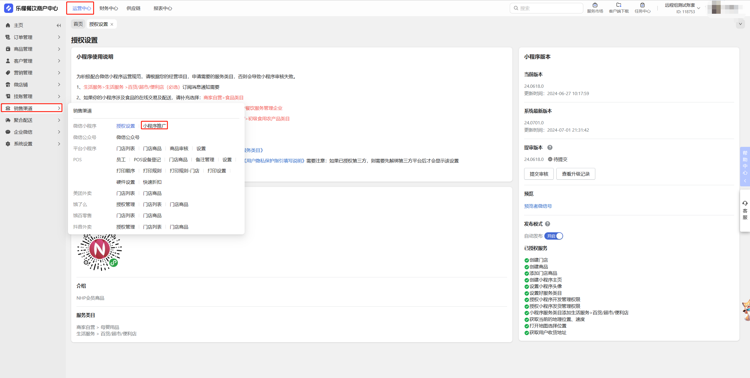This screenshot has width=750, height=378.
Task: Click the 乐檬餐饮商户中心 logo icon
Action: point(8,8)
